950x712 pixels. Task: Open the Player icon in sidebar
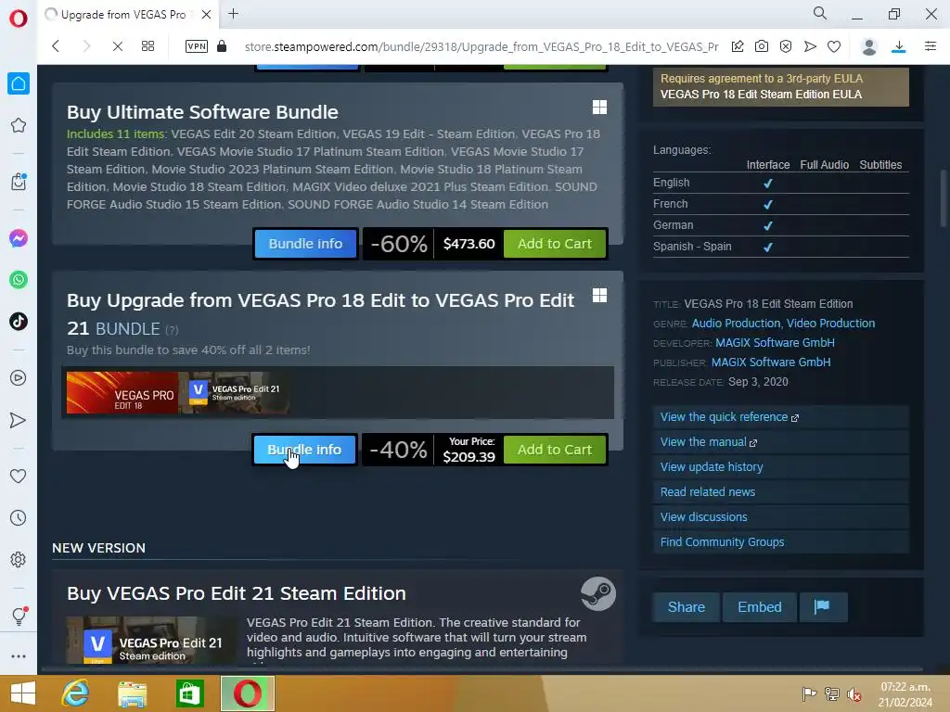pyautogui.click(x=19, y=378)
